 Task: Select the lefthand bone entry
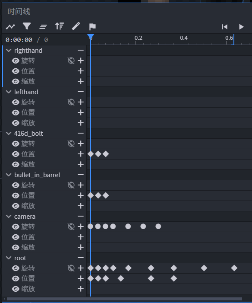(x=26, y=92)
